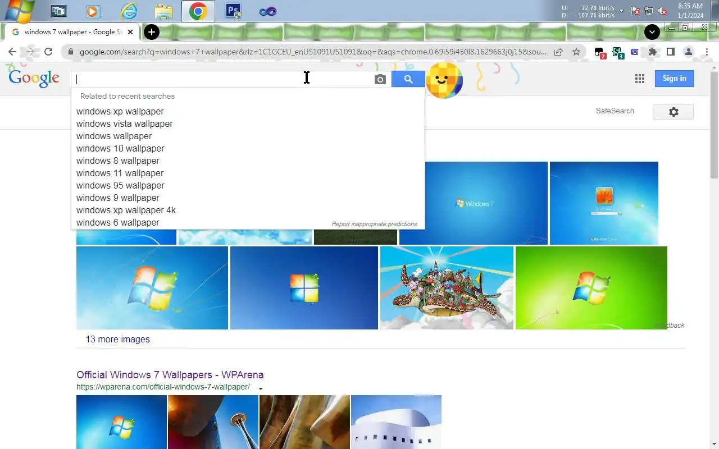Open the green S extension with badge 3
The width and height of the screenshot is (719, 449).
click(618, 52)
